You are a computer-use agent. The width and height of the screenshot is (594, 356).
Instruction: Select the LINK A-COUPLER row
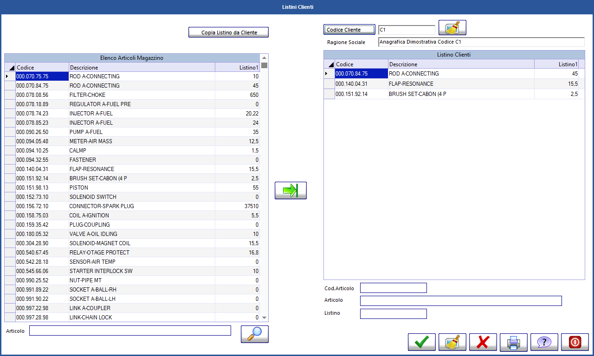click(132, 308)
